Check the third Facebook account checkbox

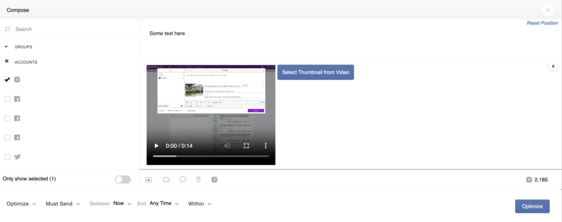coord(7,138)
